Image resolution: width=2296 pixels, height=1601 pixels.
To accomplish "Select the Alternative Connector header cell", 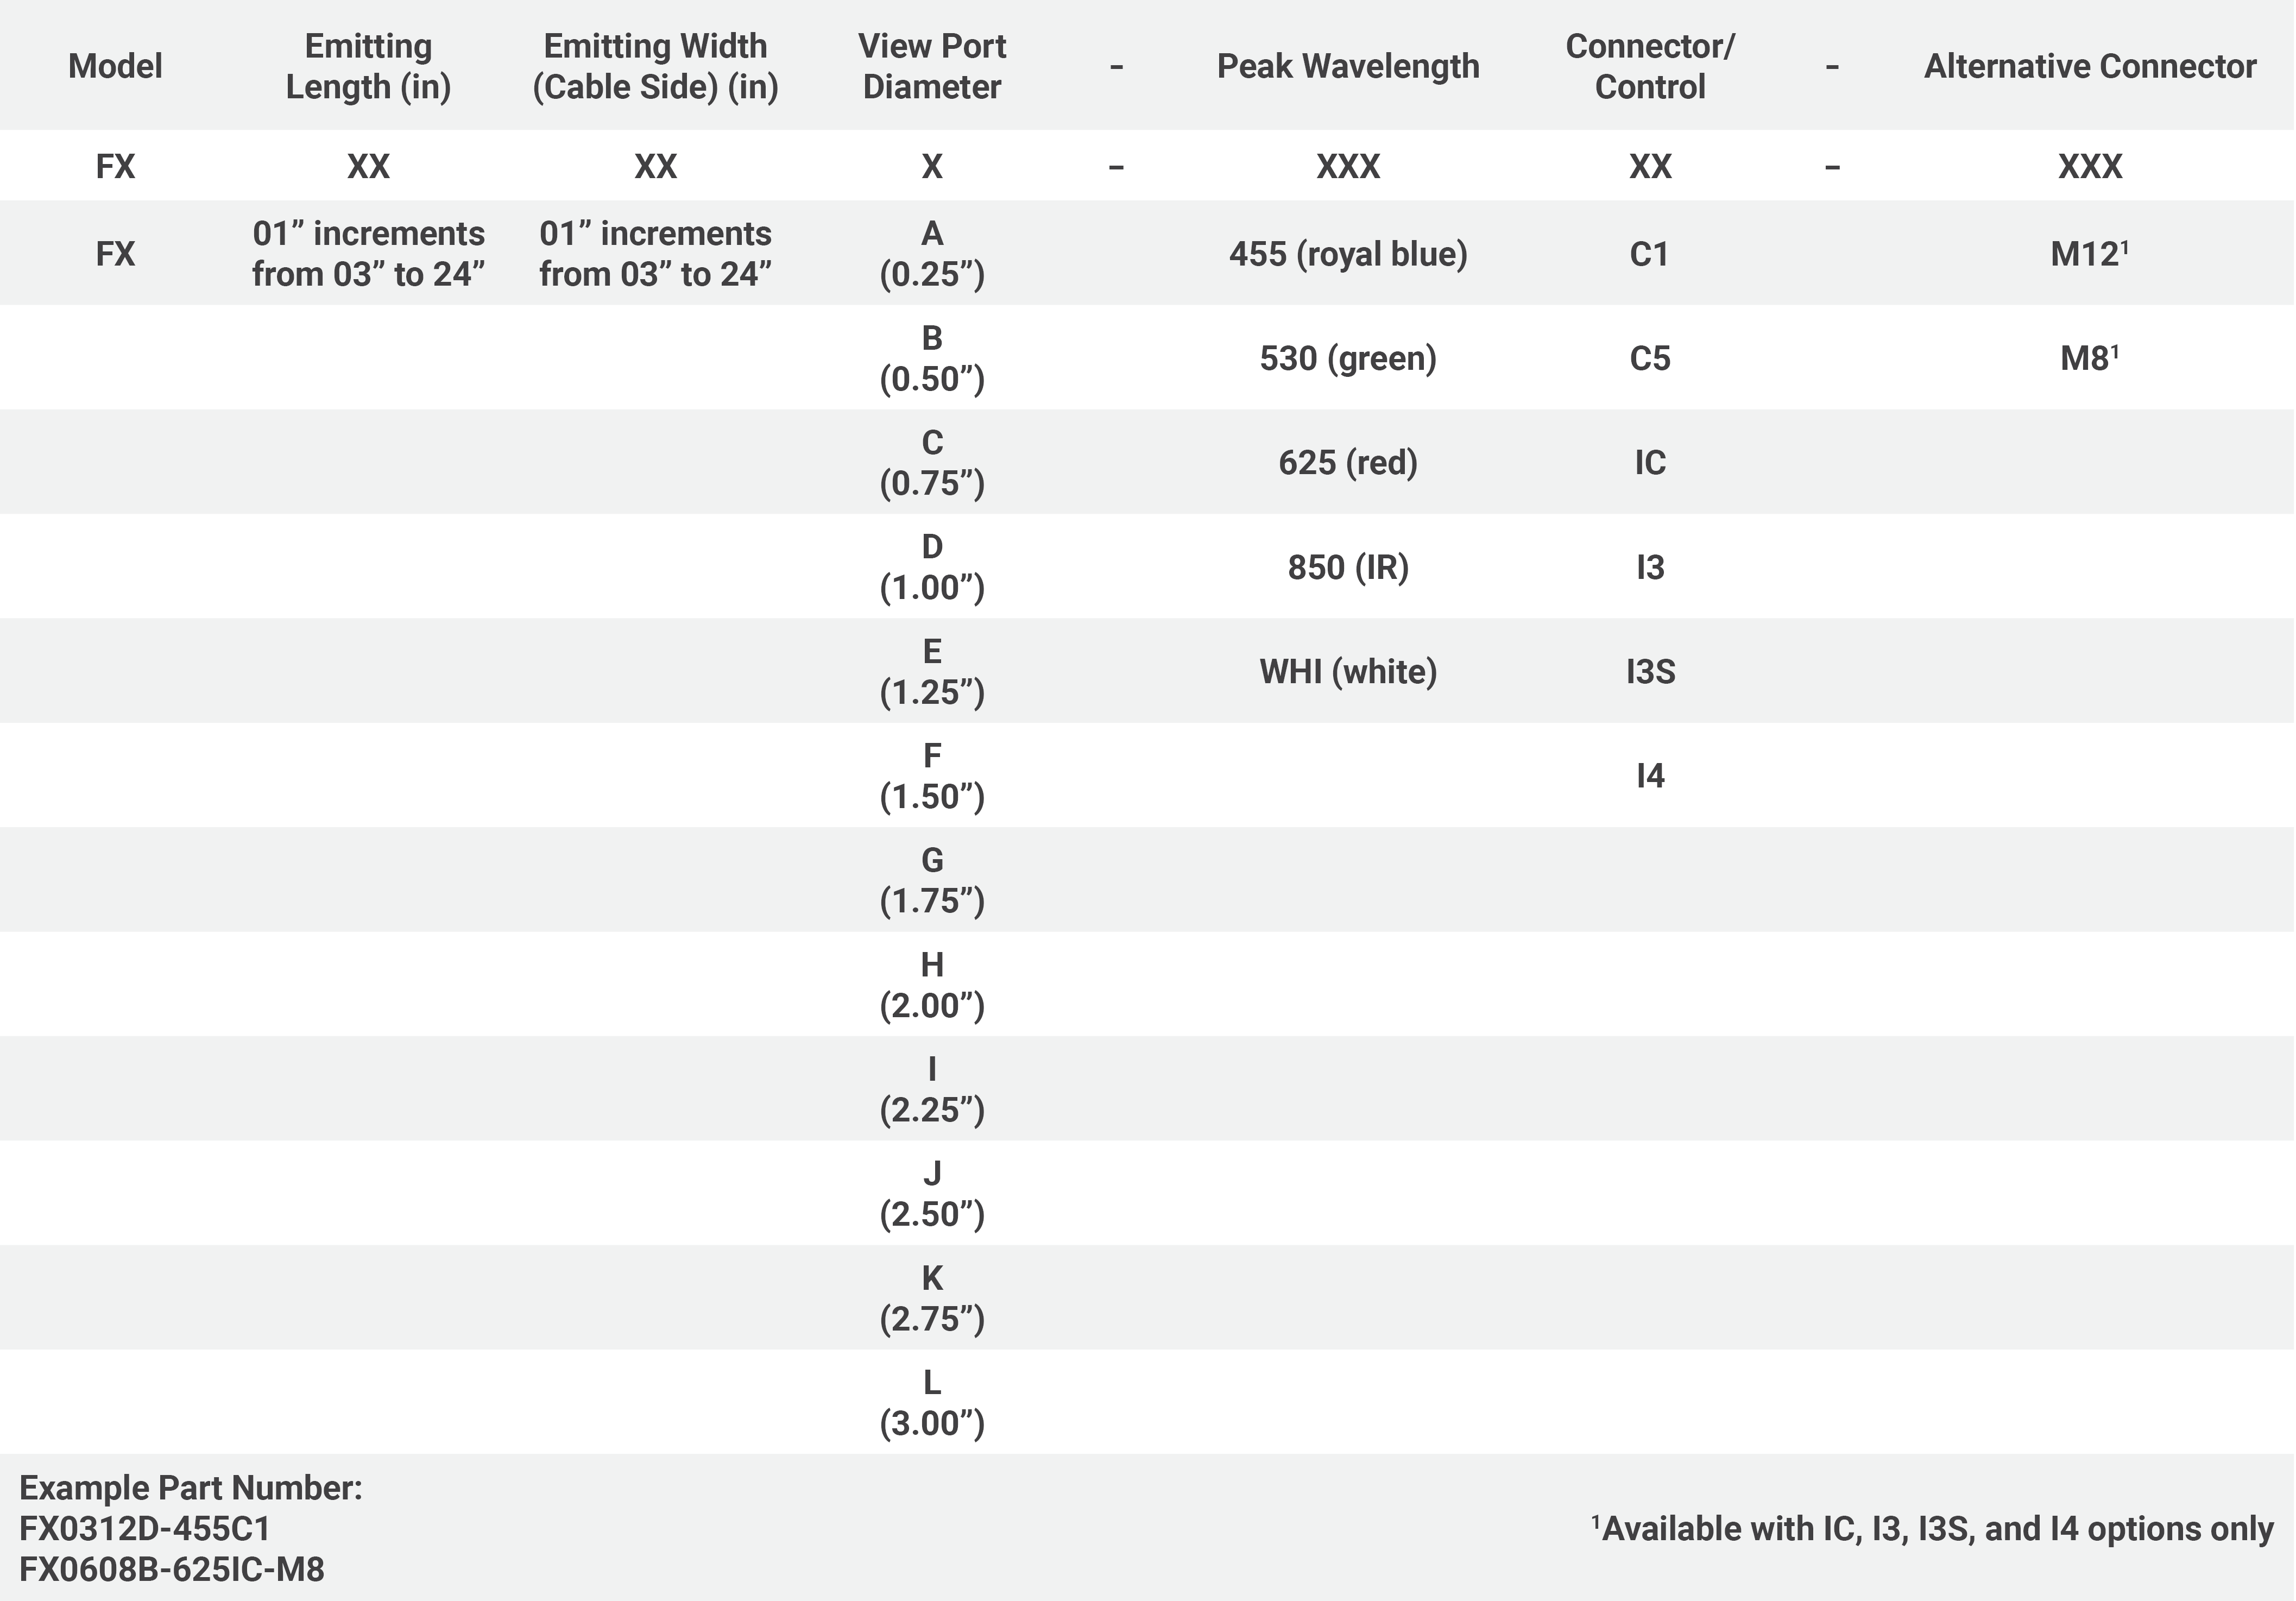I will pyautogui.click(x=2089, y=66).
